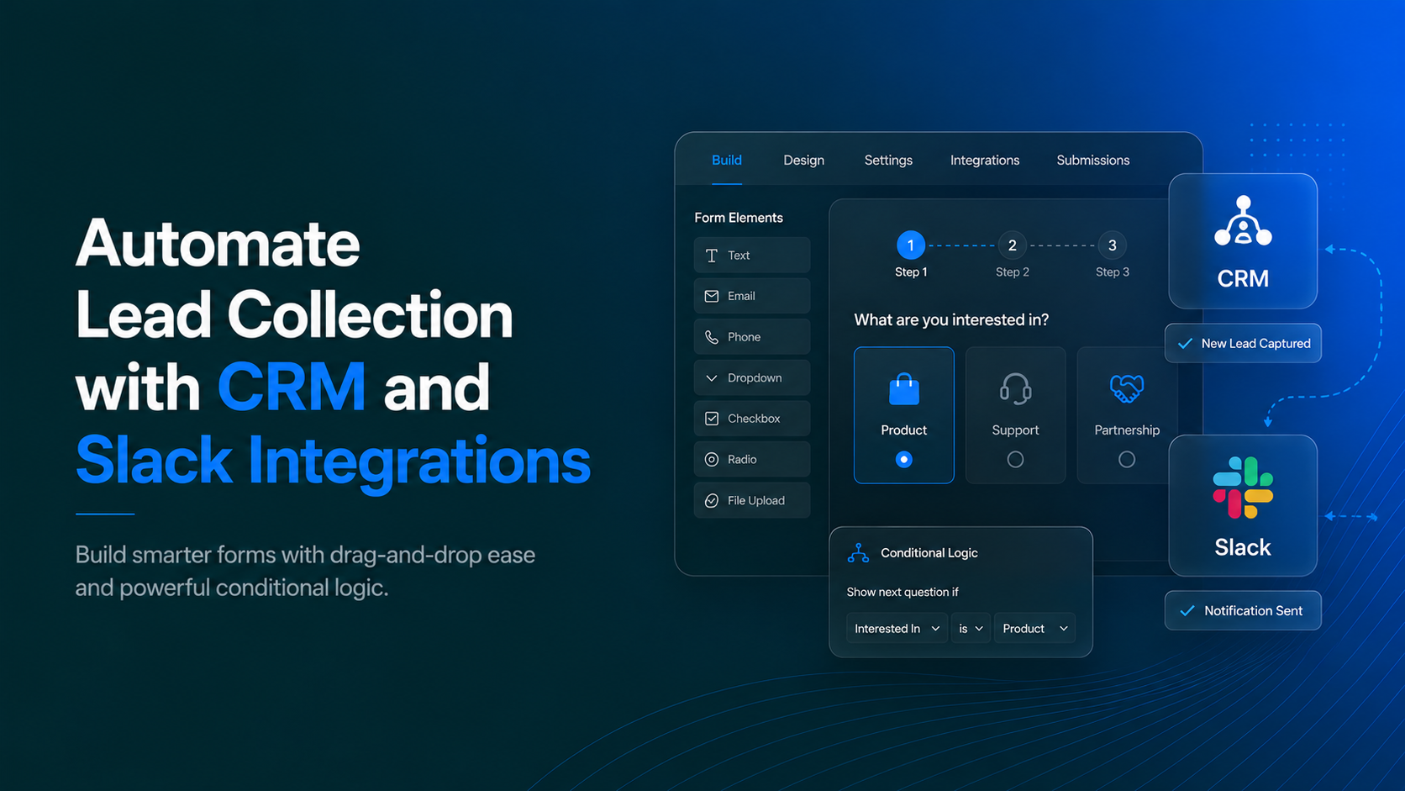Viewport: 1405px width, 791px height.
Task: Select the Partnership radio button
Action: pyautogui.click(x=1127, y=460)
